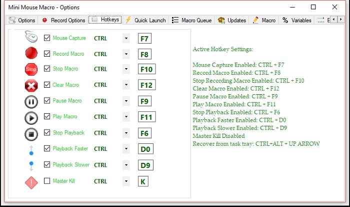
Task: Click the Play Macro icon
Action: 31,117
